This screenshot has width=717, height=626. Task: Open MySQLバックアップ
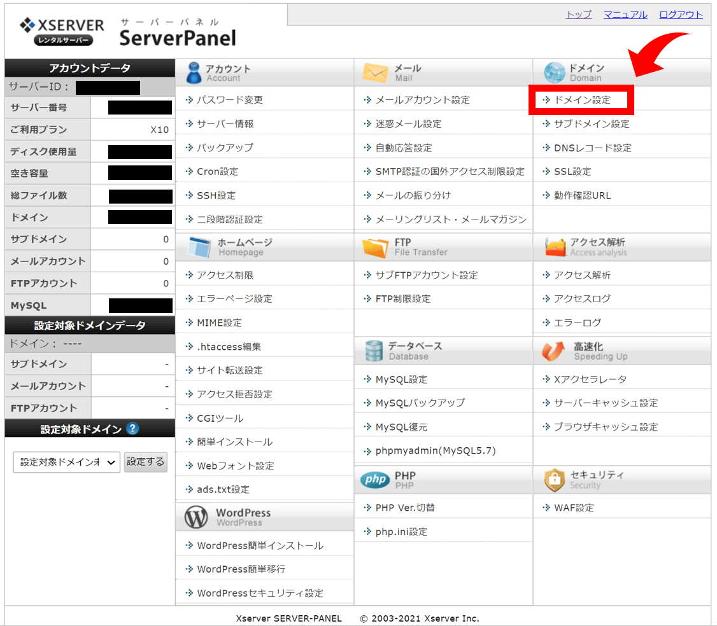pyautogui.click(x=420, y=403)
